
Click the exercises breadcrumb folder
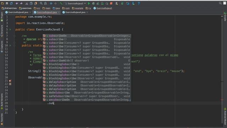25,8
